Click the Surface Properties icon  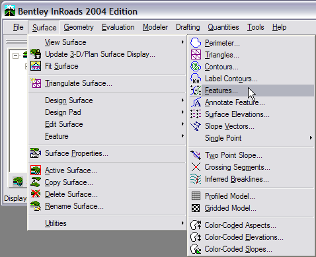click(36, 153)
